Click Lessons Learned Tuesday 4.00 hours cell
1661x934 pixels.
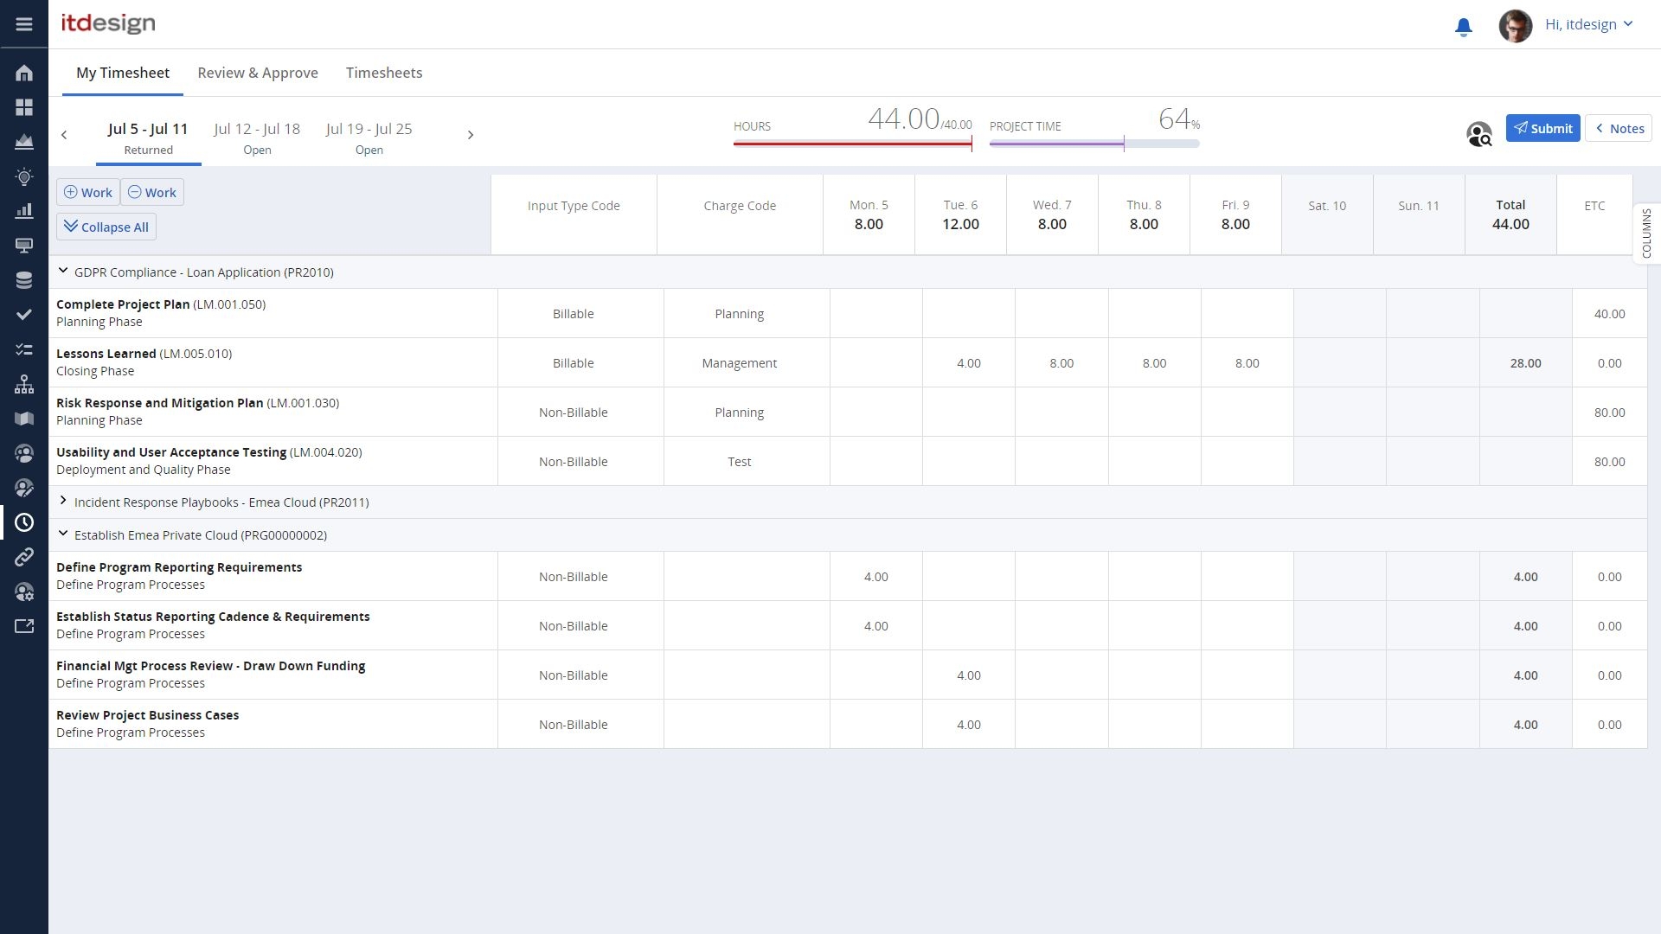[968, 363]
